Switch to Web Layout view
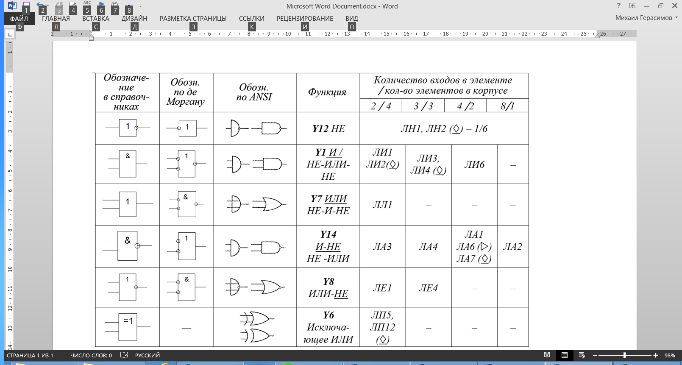The height and width of the screenshot is (365, 682). pos(582,355)
